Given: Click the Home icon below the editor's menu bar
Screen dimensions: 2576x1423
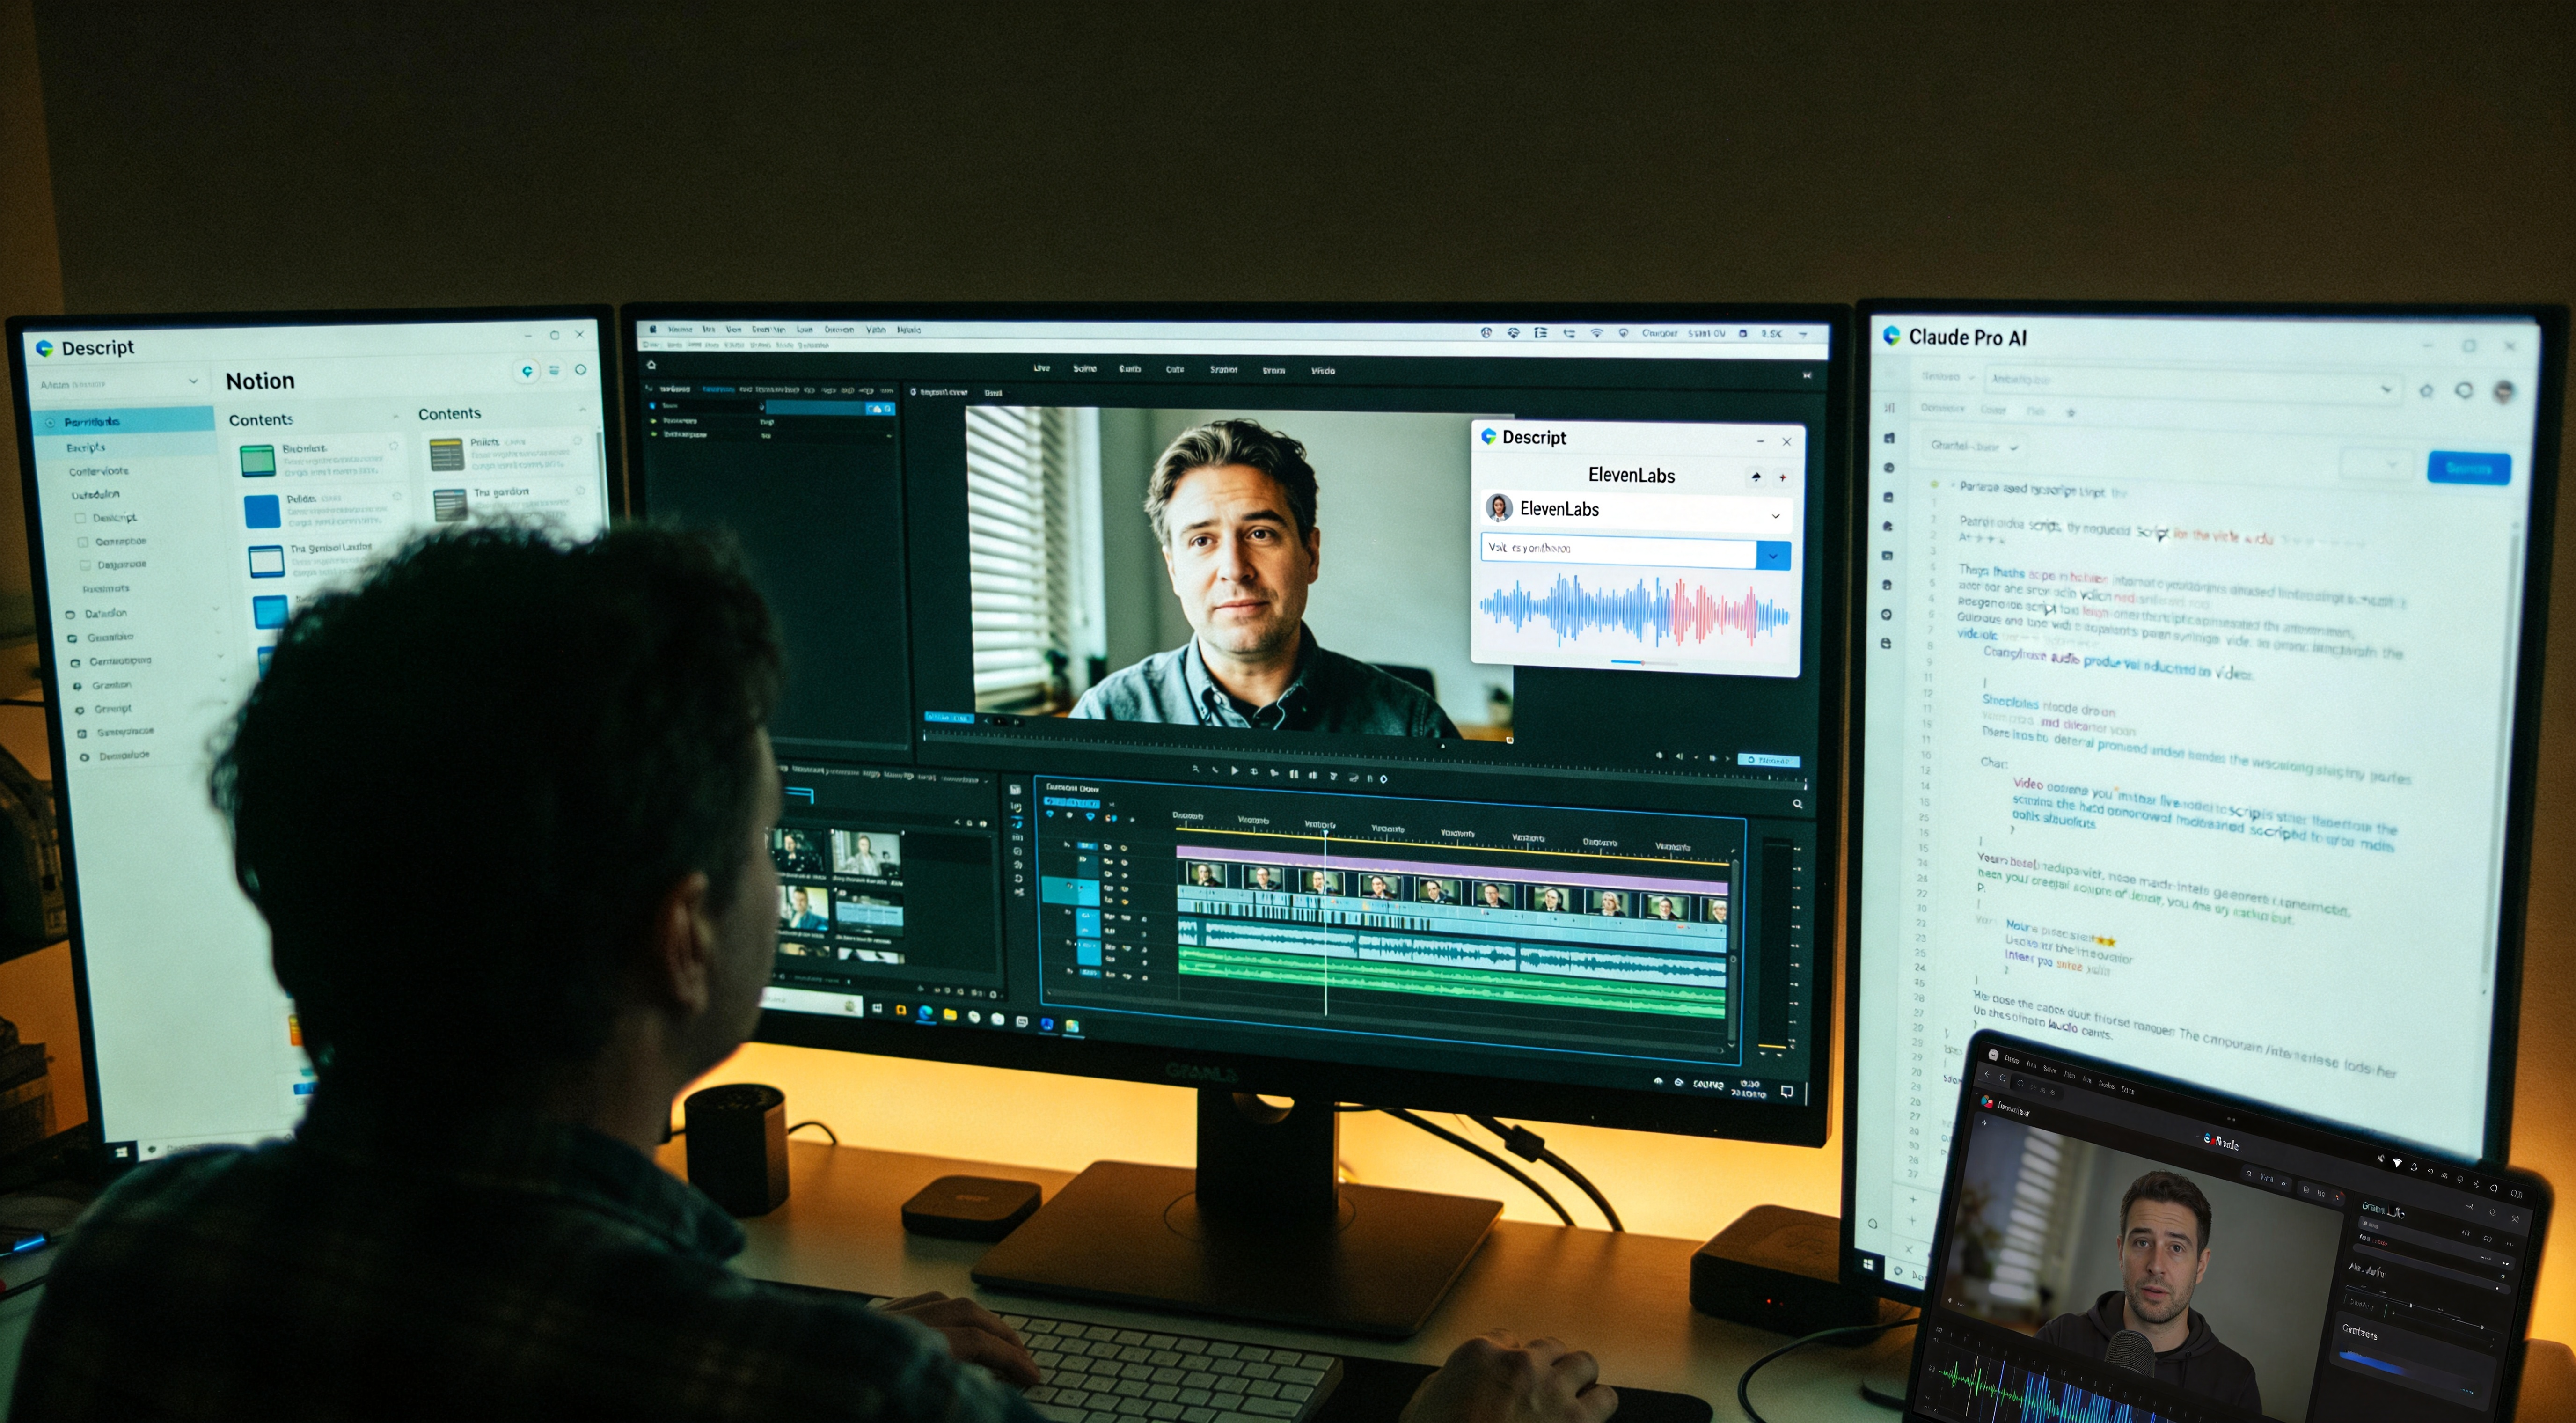Looking at the screenshot, I should click(x=651, y=365).
